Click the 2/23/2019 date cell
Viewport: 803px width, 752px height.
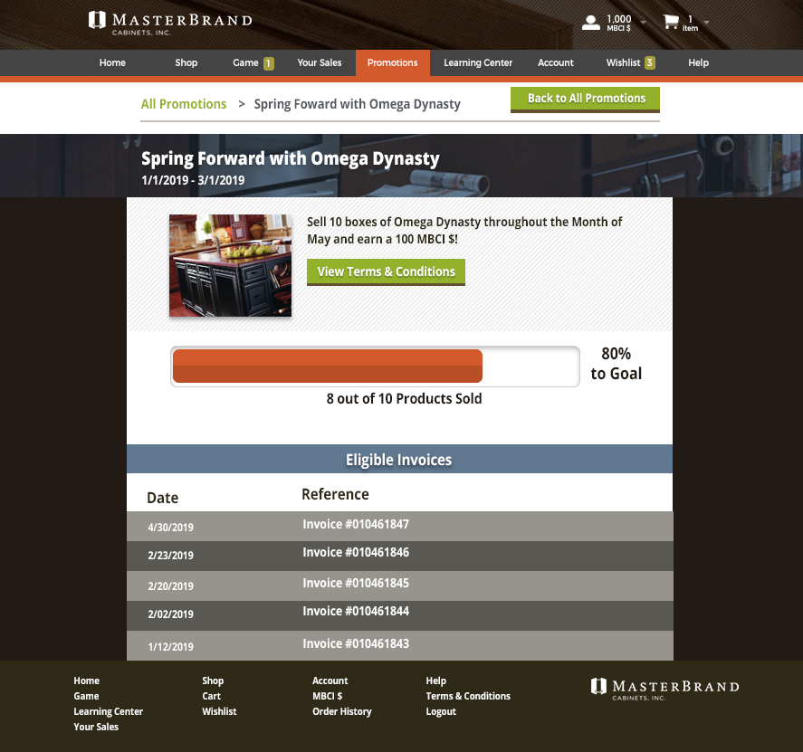[170, 556]
